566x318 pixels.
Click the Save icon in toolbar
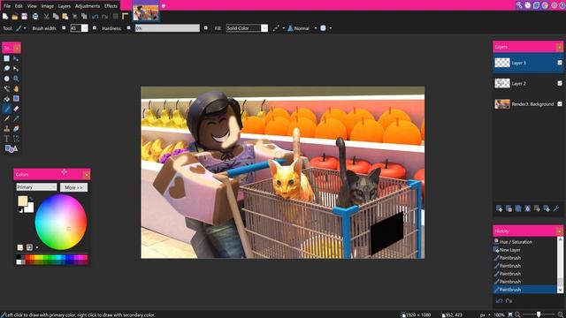coord(24,17)
